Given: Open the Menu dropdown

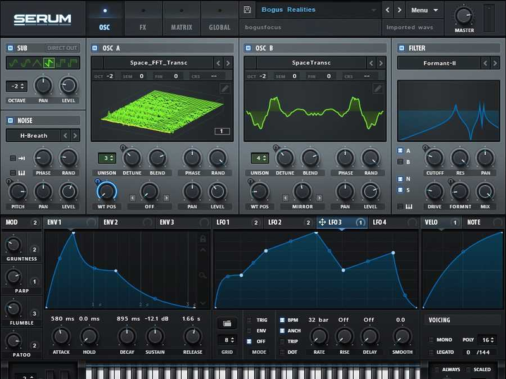Looking at the screenshot, I should point(424,10).
